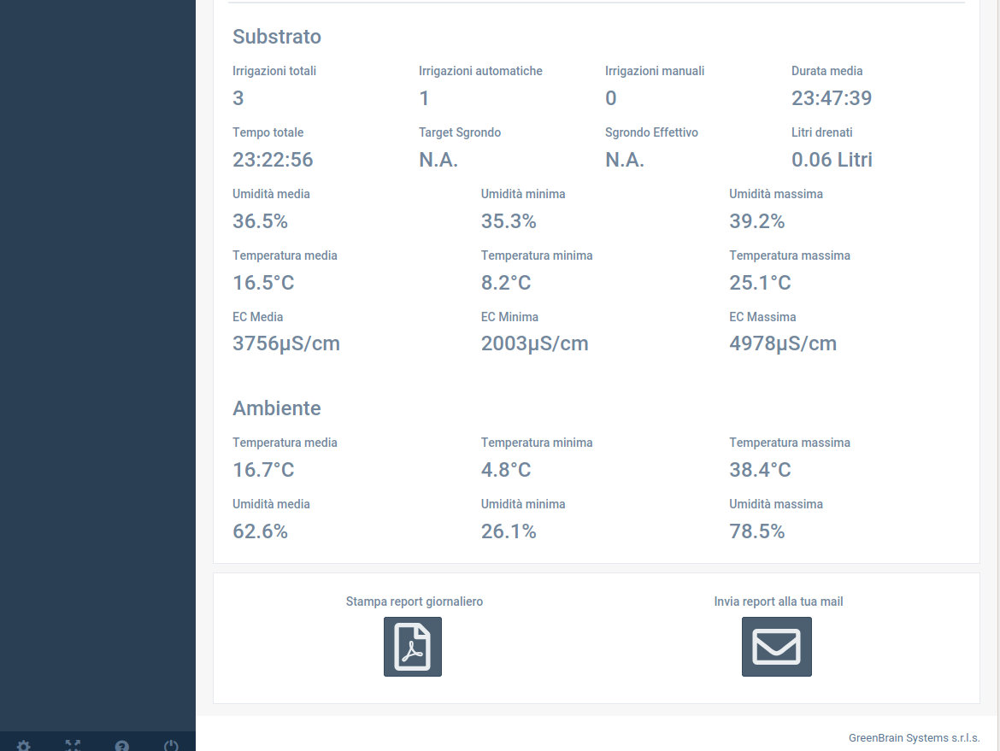This screenshot has width=1000, height=751.
Task: Open help via the question mark icon
Action: pyautogui.click(x=122, y=745)
